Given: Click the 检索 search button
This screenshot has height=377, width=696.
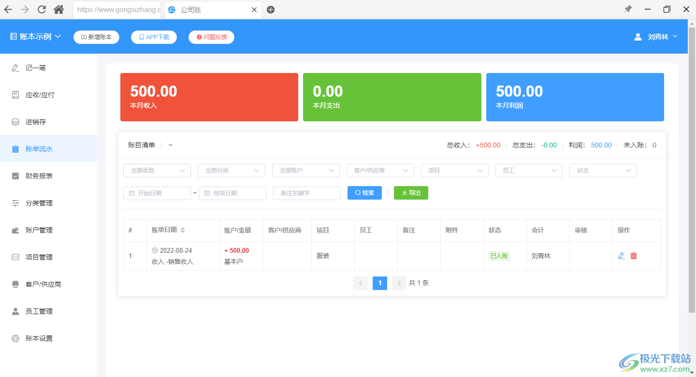Looking at the screenshot, I should pos(364,192).
